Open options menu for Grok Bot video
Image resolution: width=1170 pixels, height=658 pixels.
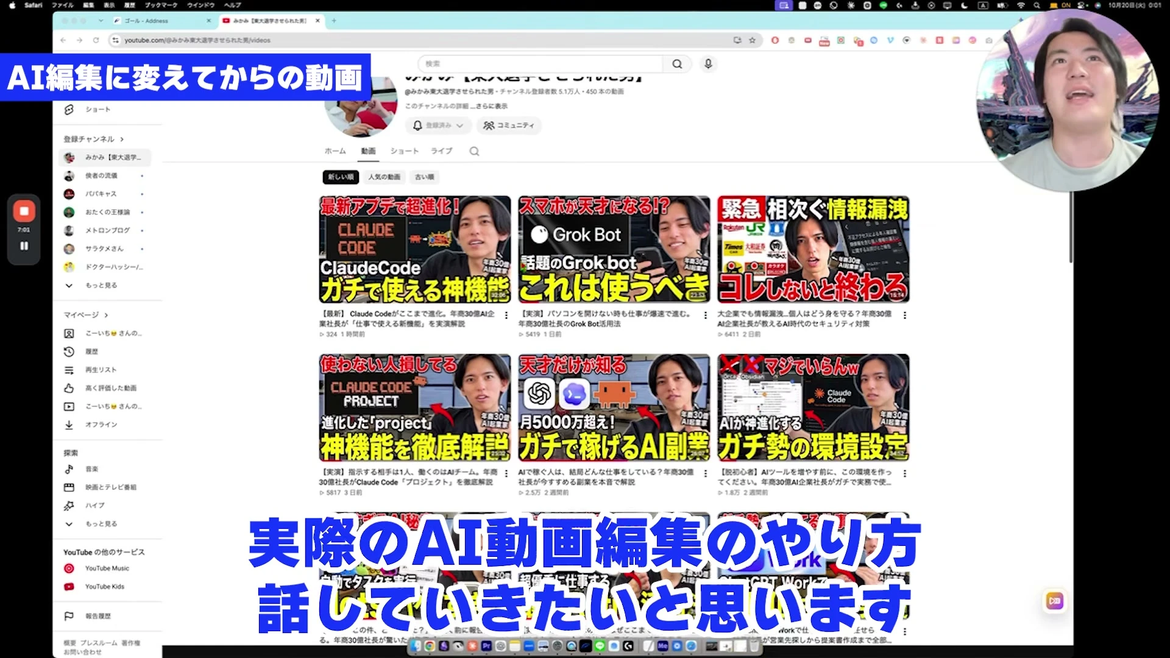(x=705, y=316)
